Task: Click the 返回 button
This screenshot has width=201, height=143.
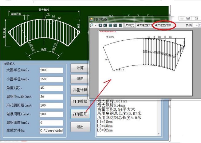Action: pos(80,79)
